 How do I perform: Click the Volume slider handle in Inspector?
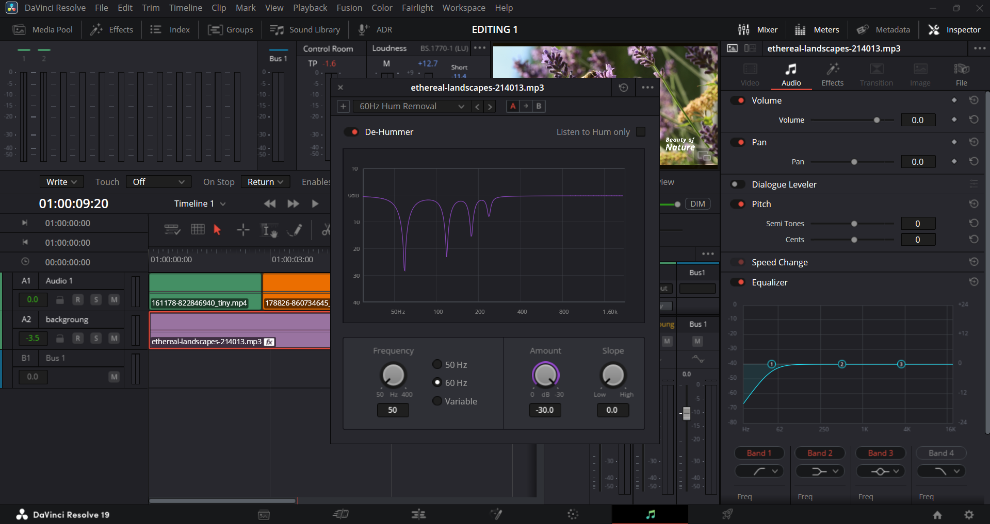point(877,120)
